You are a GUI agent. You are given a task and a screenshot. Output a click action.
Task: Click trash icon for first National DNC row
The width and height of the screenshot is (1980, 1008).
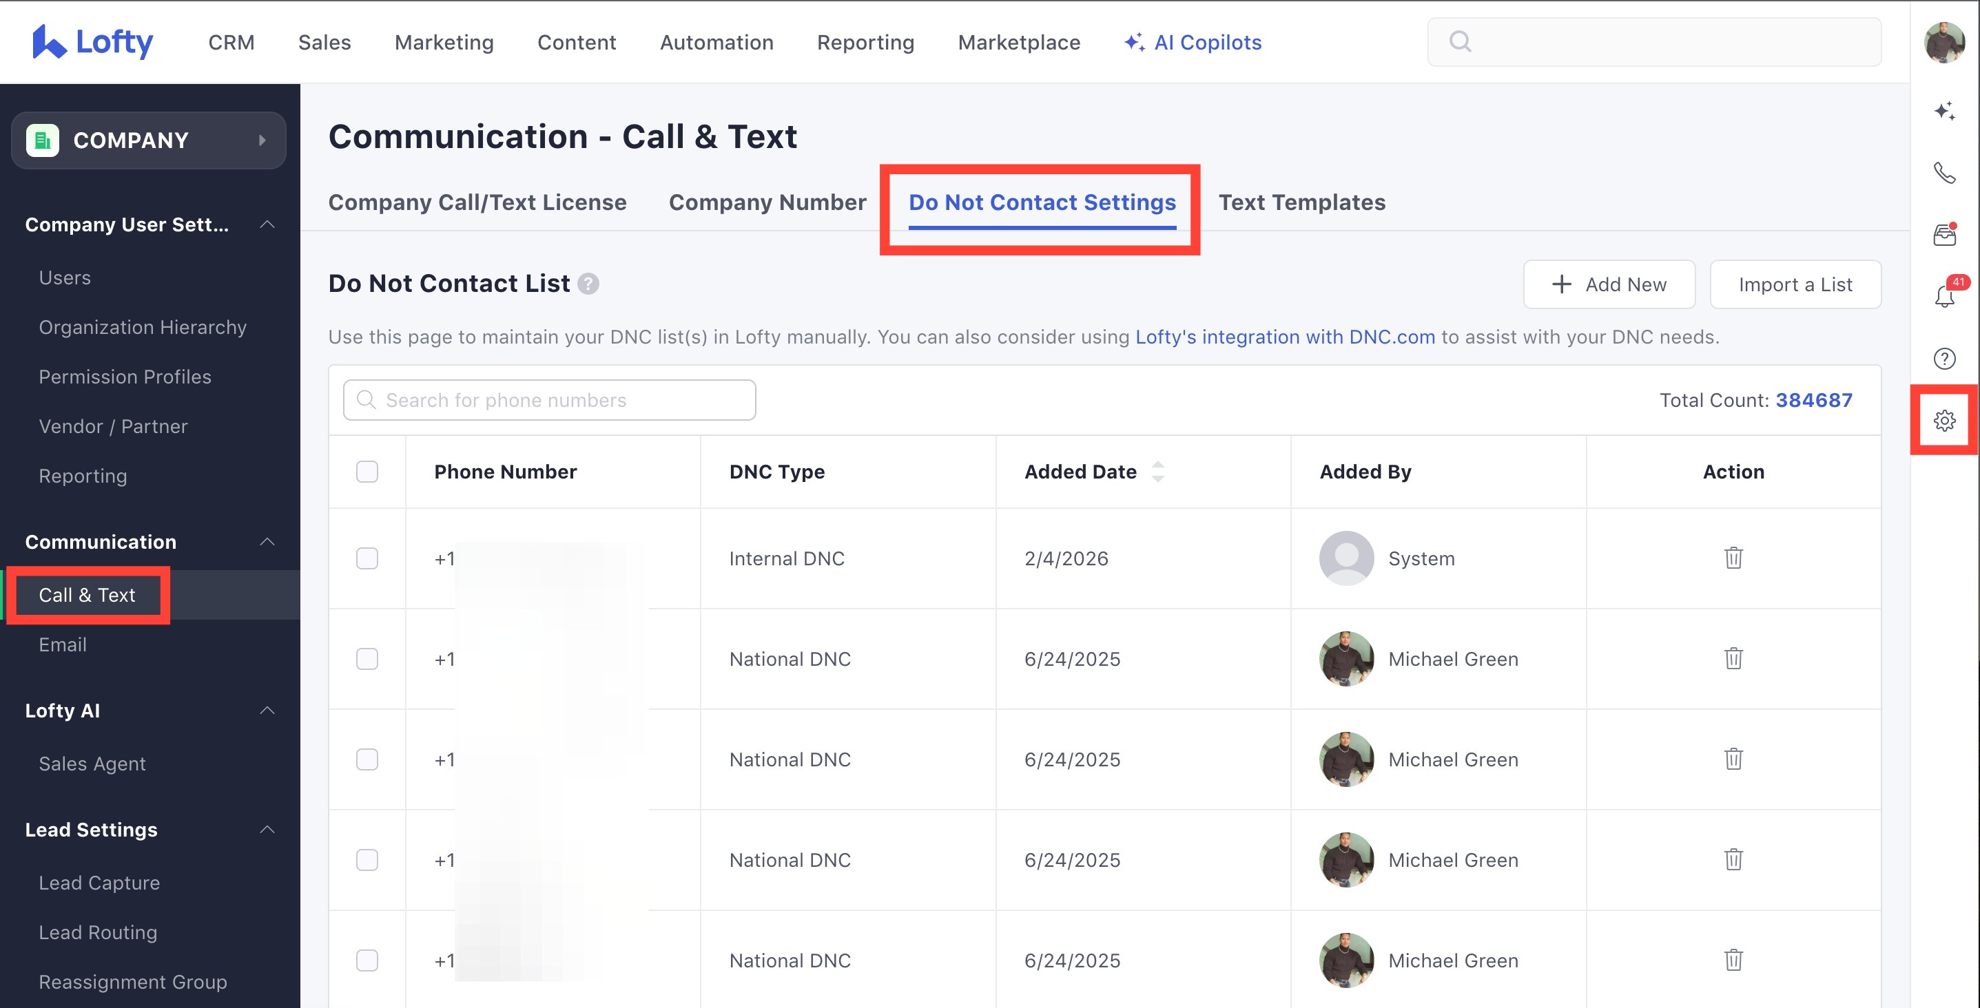(1733, 658)
